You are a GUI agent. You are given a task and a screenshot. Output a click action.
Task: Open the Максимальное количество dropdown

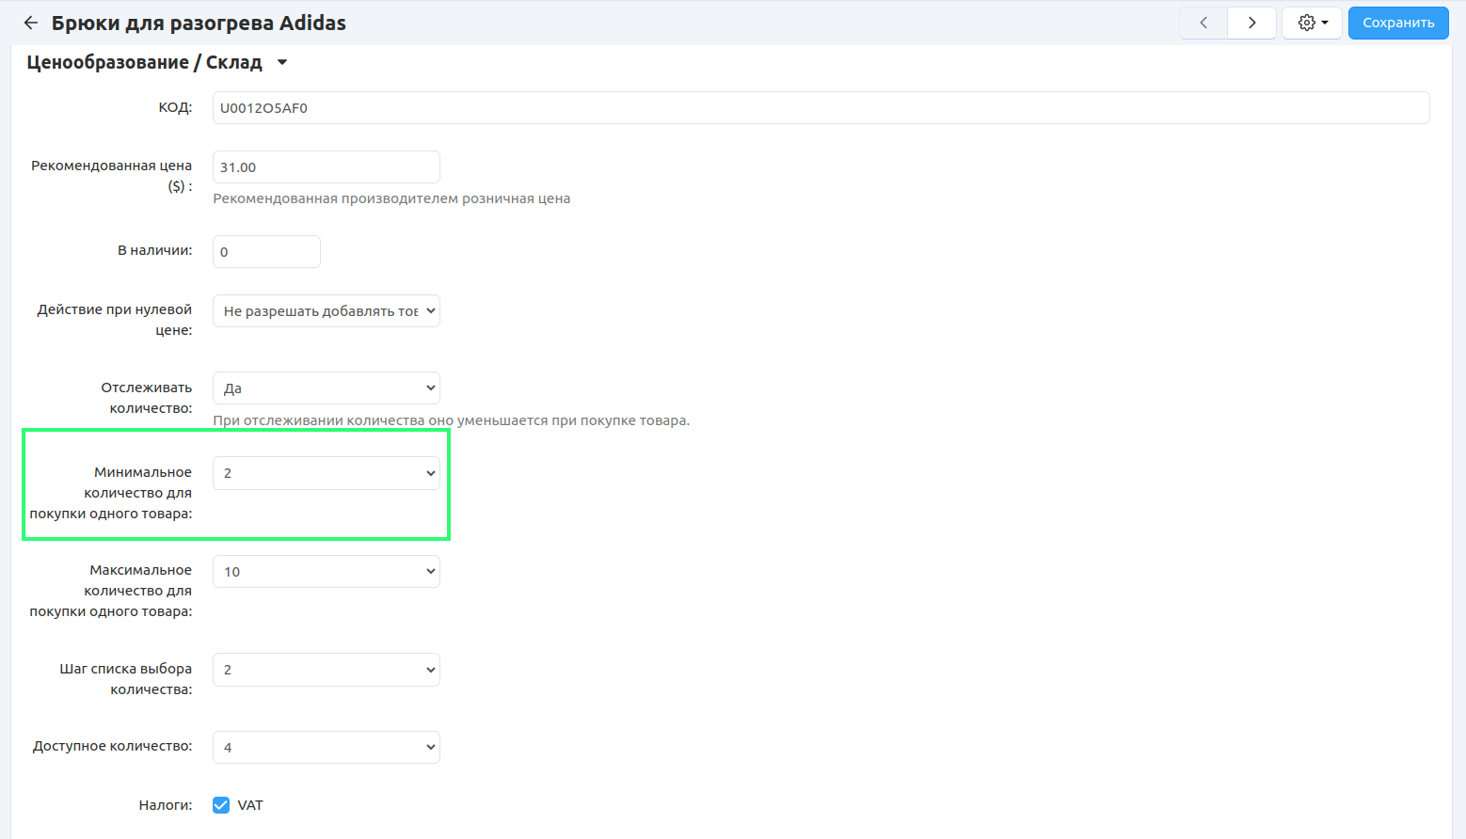[x=326, y=572]
